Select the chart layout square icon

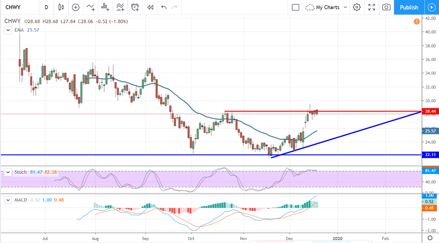point(296,7)
